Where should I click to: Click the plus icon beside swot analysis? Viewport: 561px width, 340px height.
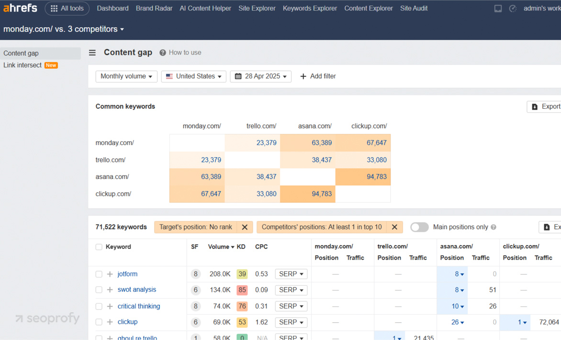[110, 290]
